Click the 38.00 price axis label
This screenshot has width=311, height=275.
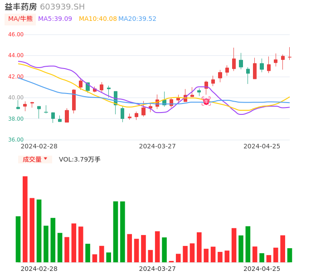click(16, 119)
